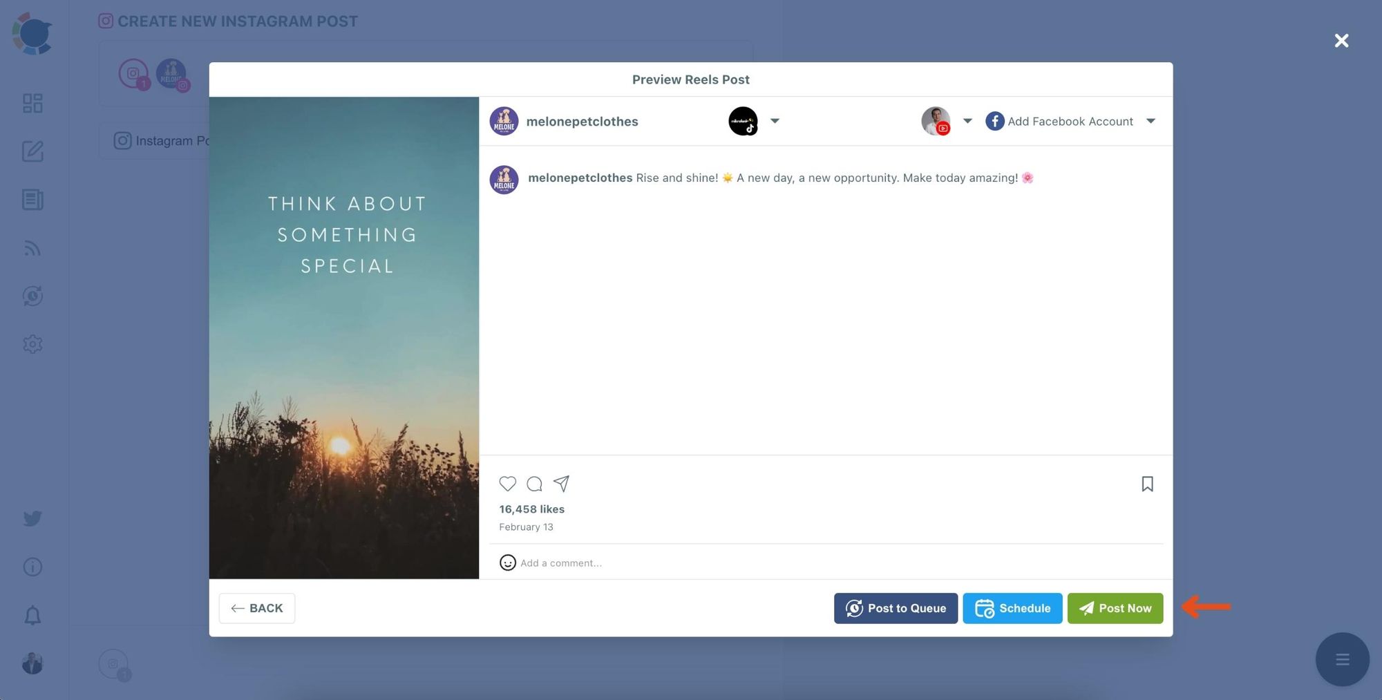
Task: Open the reel image preview thumbnail
Action: click(344, 338)
